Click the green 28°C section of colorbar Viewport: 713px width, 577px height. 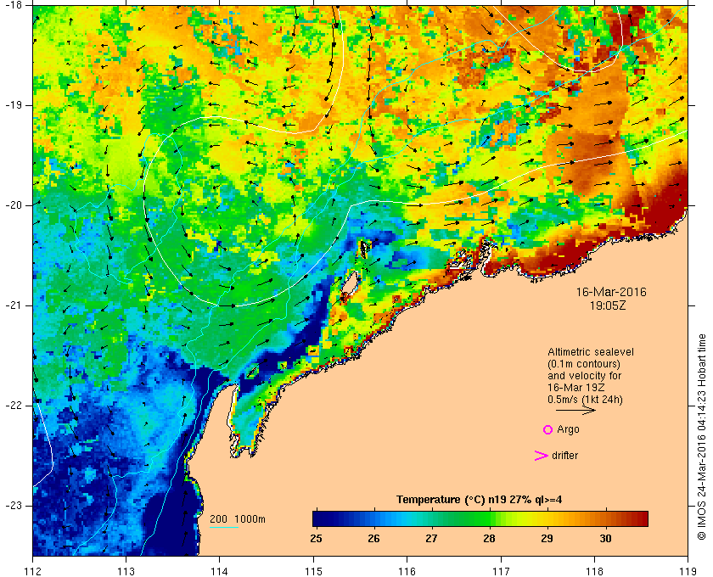[489, 518]
